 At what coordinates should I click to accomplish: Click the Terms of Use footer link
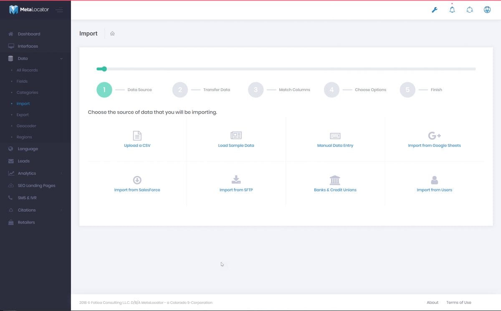(x=458, y=302)
